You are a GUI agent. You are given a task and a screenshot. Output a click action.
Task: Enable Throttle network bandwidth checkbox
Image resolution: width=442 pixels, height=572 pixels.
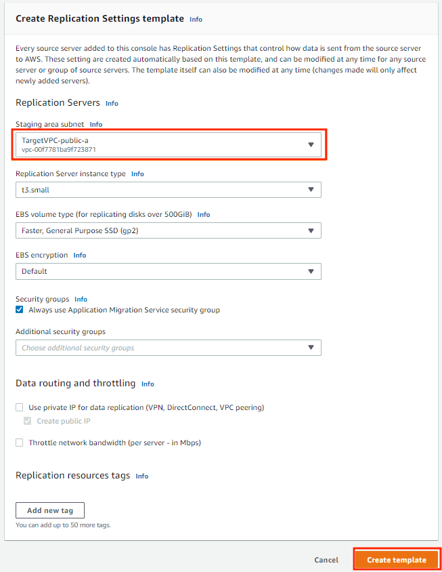click(20, 443)
